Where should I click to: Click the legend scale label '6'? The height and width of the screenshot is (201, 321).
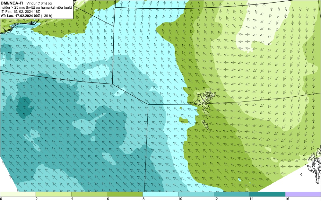108,199
